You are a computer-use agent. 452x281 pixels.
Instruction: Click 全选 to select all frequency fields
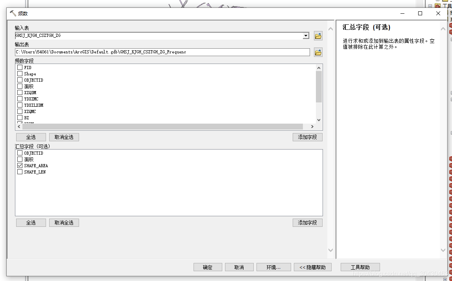click(x=31, y=137)
